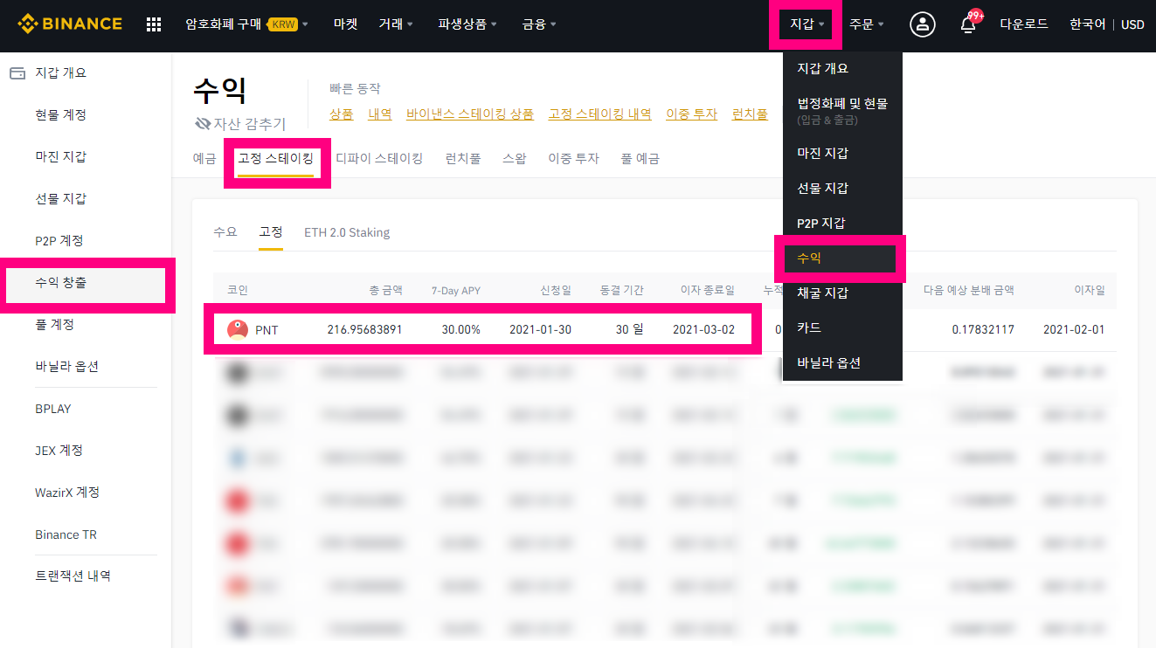The height and width of the screenshot is (648, 1156).
Task: Click the 고정 스테이킹 내역 link
Action: pyautogui.click(x=600, y=114)
